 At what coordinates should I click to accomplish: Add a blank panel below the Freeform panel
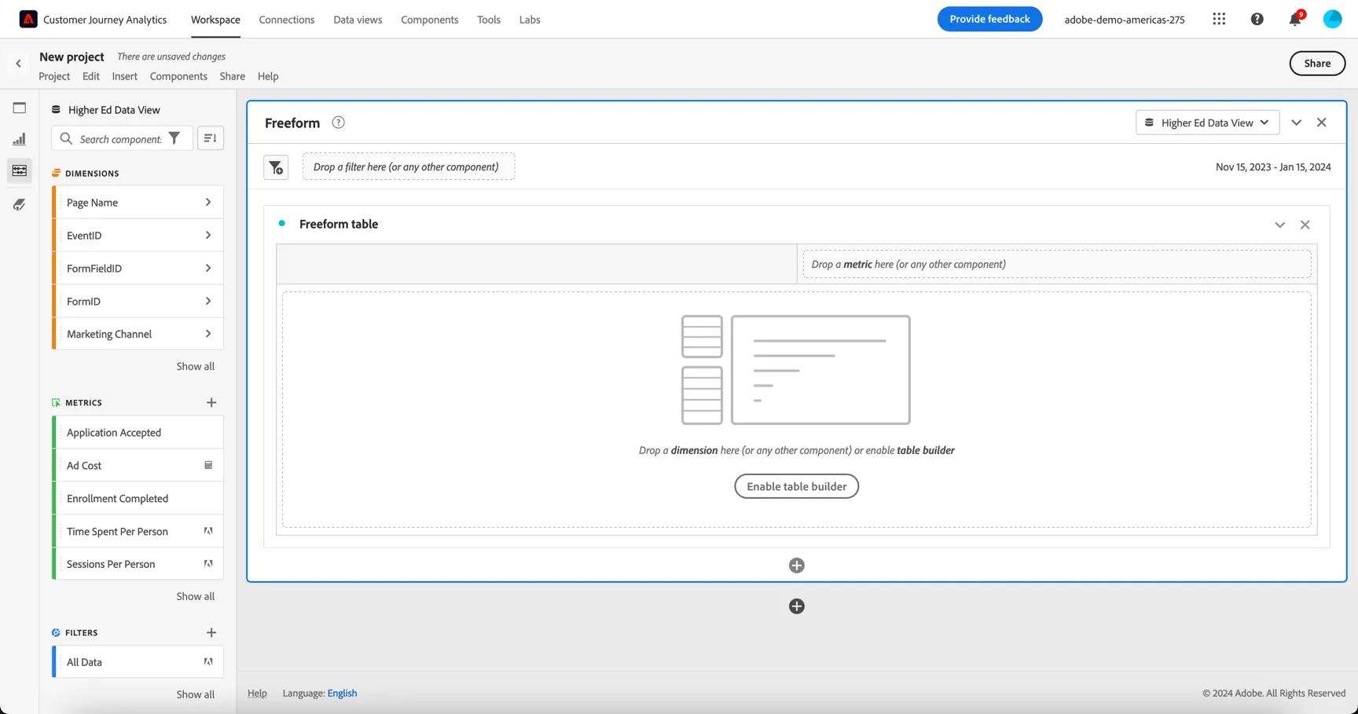pyautogui.click(x=797, y=606)
